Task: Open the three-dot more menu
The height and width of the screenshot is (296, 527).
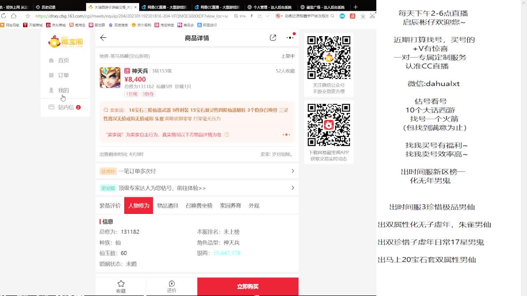Action: point(290,37)
